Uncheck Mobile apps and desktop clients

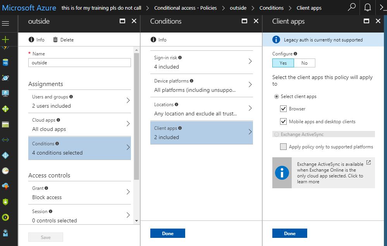point(284,121)
